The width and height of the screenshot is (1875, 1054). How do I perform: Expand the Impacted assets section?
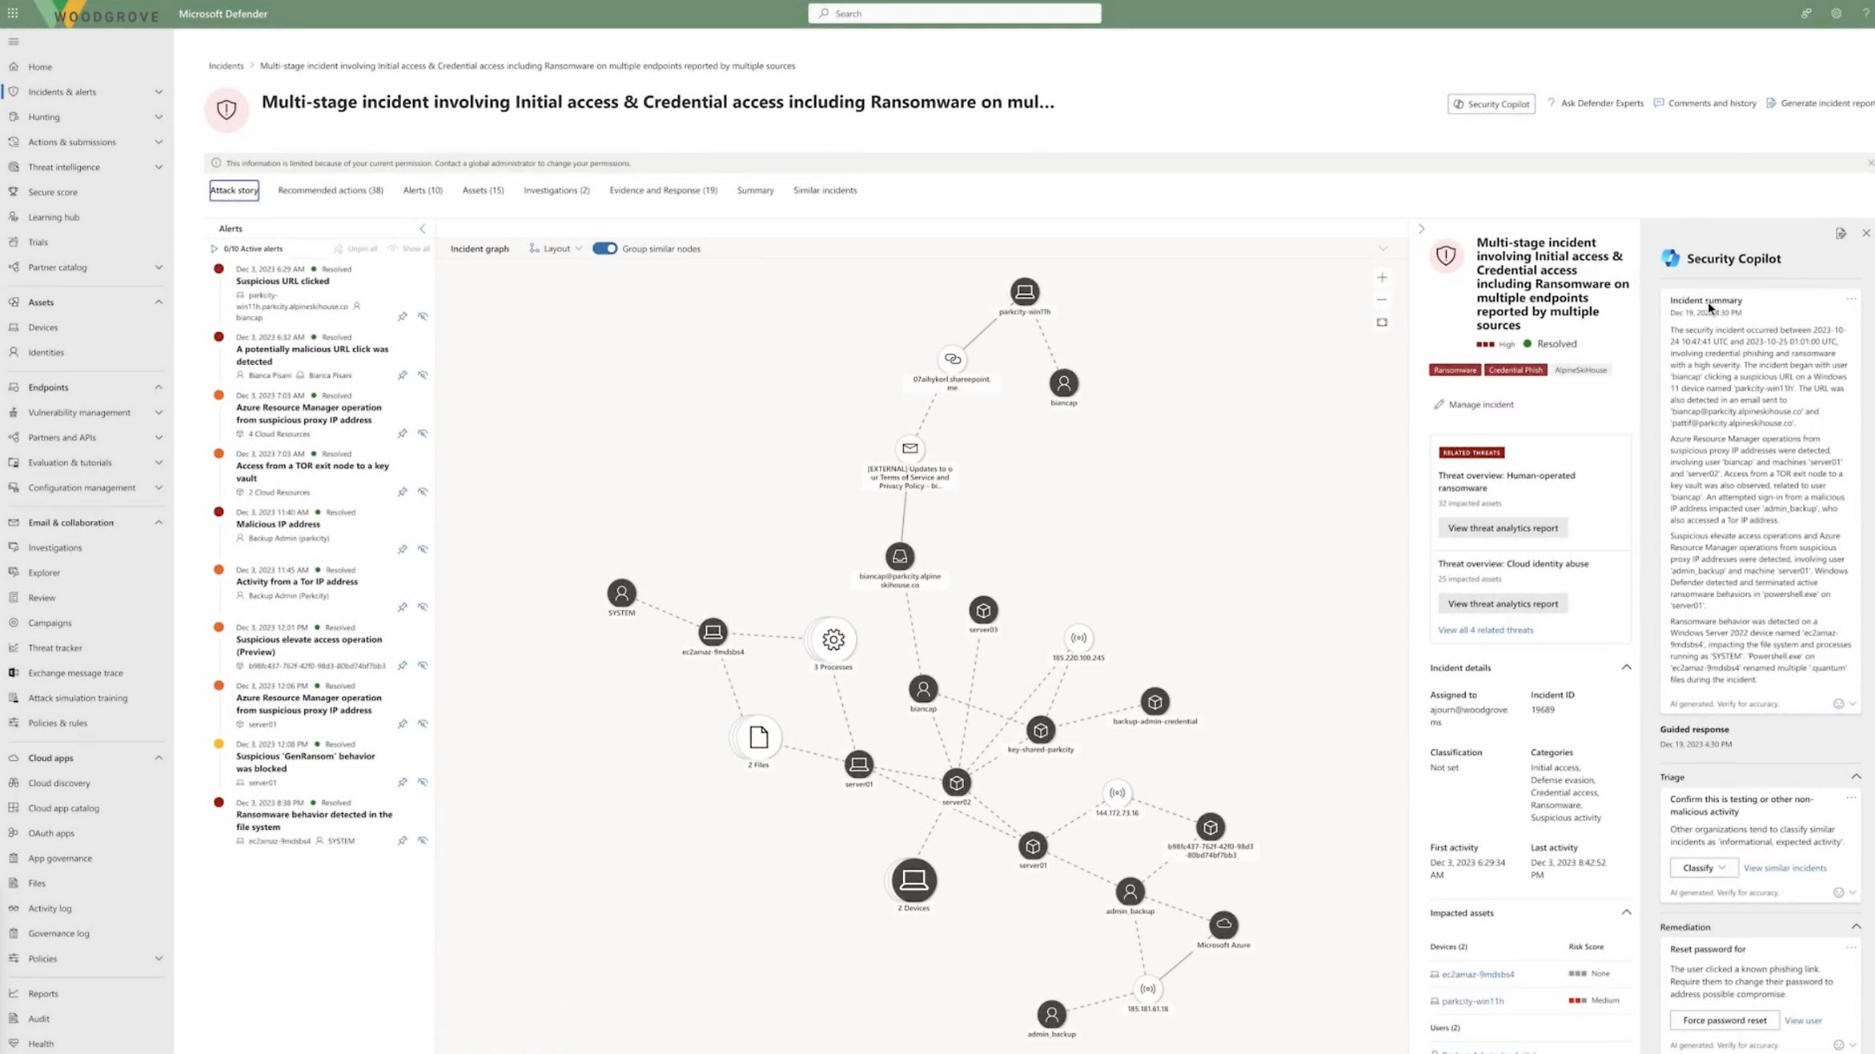point(1625,912)
